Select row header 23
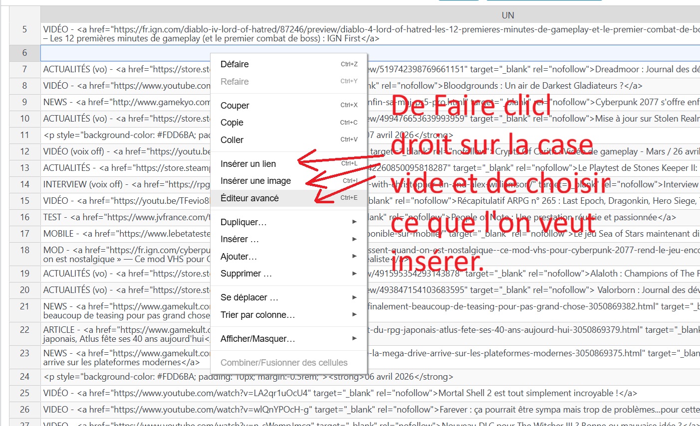This screenshot has height=426, width=700. [x=25, y=357]
